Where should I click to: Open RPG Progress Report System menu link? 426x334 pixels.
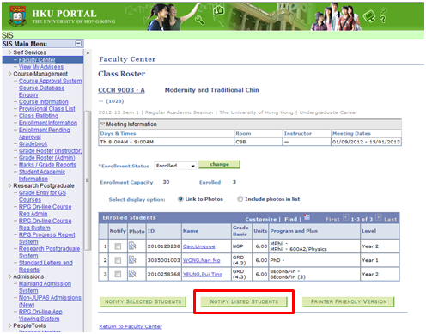click(46, 238)
